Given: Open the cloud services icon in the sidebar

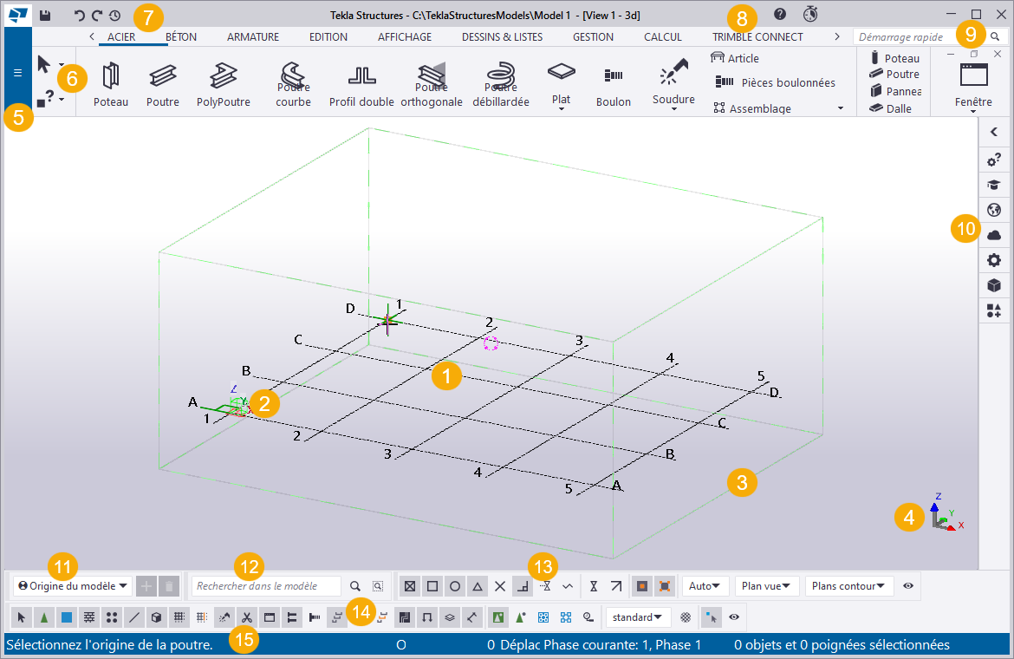Looking at the screenshot, I should coord(993,234).
